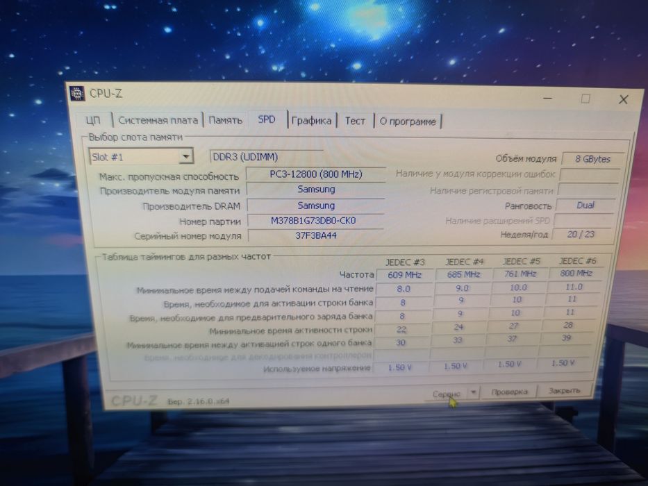Click the JEDEC #6 voltage 1.50 V cell
Screen dimensions: 648x486
click(x=563, y=363)
